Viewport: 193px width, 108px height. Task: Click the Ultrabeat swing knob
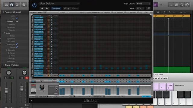pyautogui.click(x=42, y=87)
